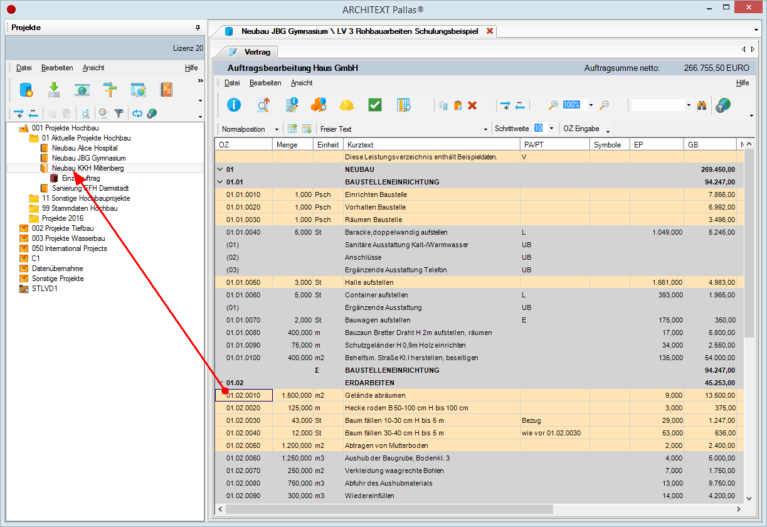This screenshot has width=767, height=527.
Task: Click the green download arrow icon in the Projekte toolbar
Action: [54, 90]
